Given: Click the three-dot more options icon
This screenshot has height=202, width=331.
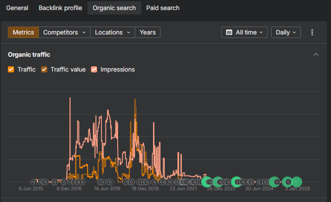Looking at the screenshot, I should pos(312,32).
